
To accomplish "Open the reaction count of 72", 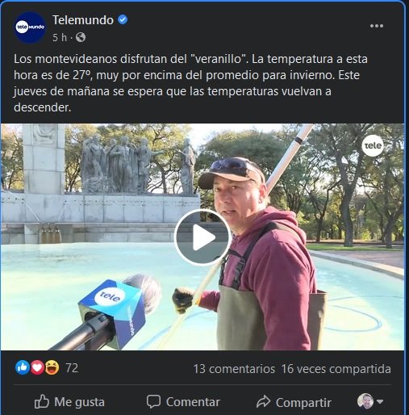I will 72,368.
